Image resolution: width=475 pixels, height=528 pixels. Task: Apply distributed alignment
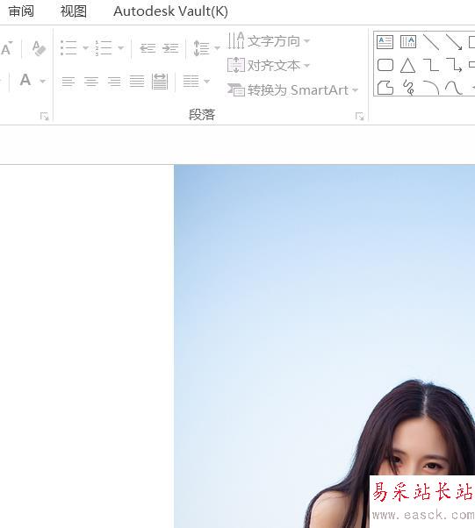pyautogui.click(x=160, y=82)
